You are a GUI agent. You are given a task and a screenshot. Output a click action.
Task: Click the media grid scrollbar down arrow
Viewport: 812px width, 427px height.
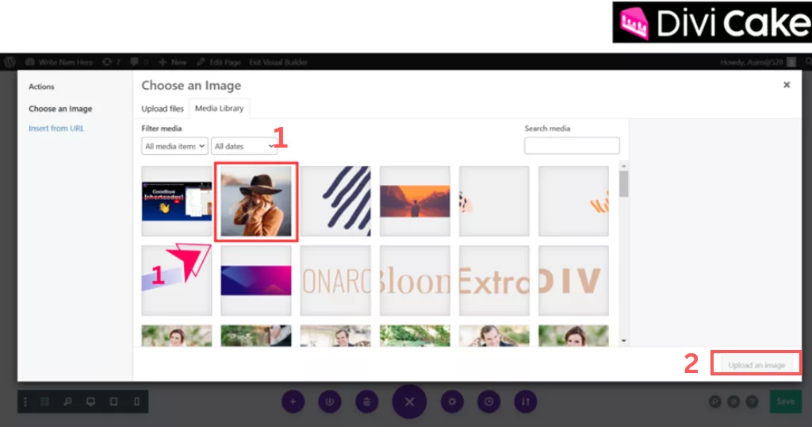[623, 341]
